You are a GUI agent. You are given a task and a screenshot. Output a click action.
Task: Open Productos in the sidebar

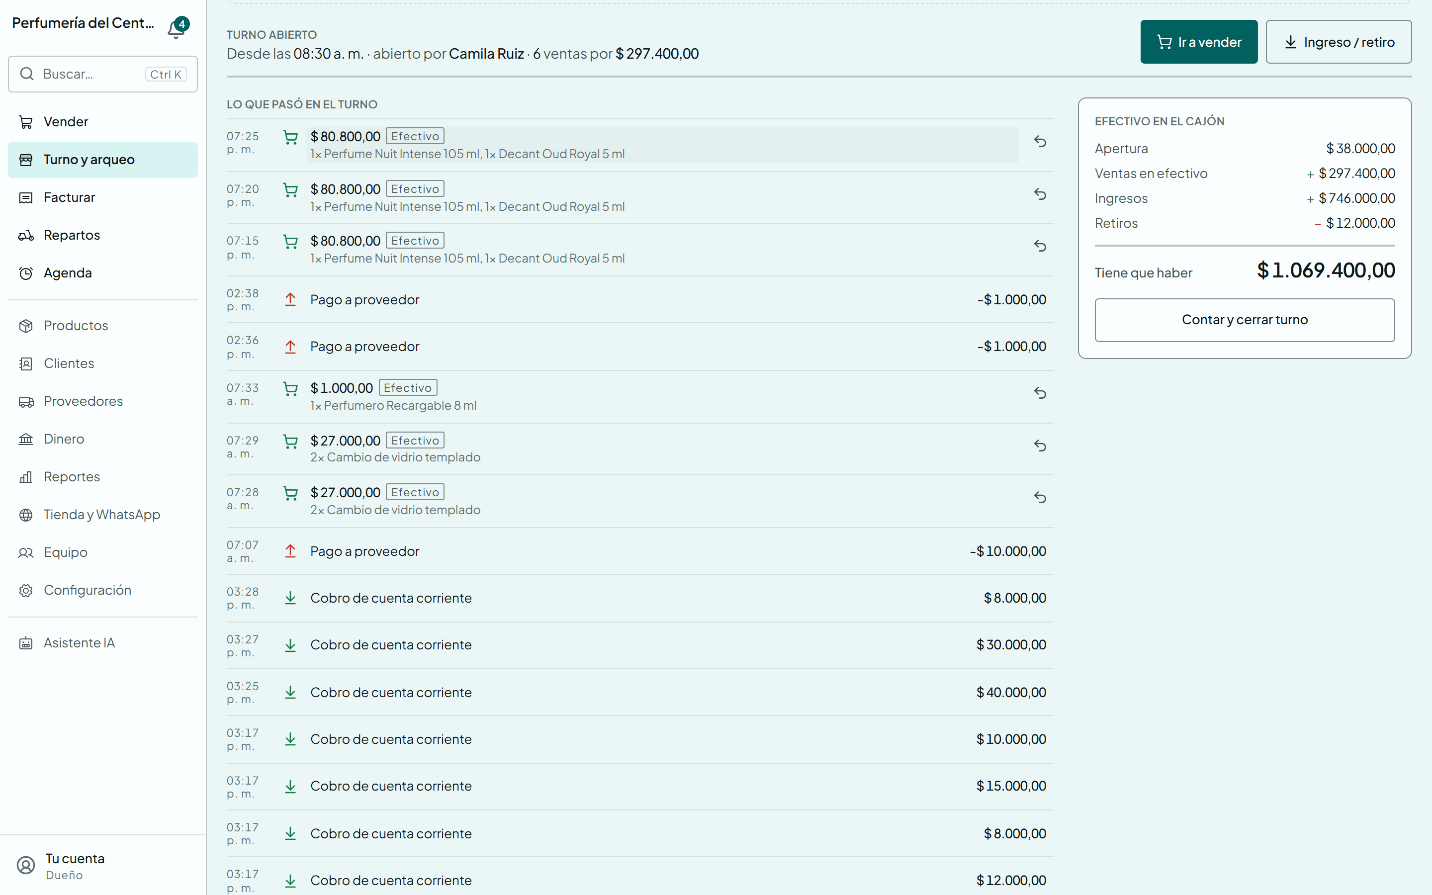coord(103,326)
